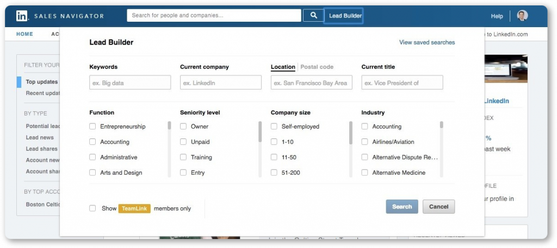The height and width of the screenshot is (248, 557).
Task: Click the Industry heading
Action: 373,113
